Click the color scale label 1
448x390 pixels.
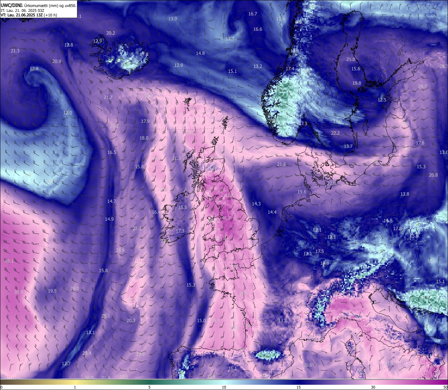click(75, 387)
